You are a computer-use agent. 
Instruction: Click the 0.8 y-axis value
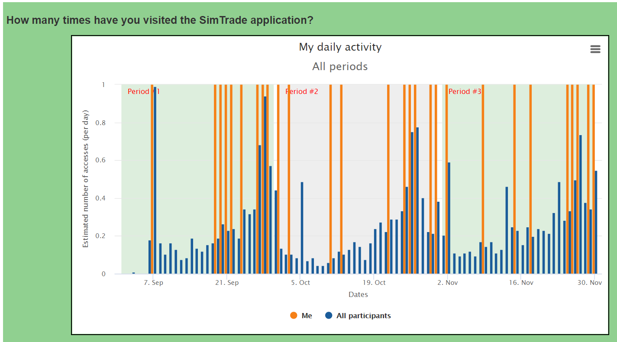[100, 123]
